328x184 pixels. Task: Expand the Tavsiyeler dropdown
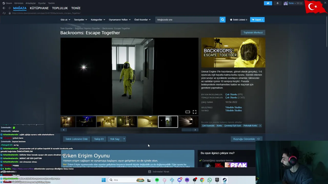80,20
